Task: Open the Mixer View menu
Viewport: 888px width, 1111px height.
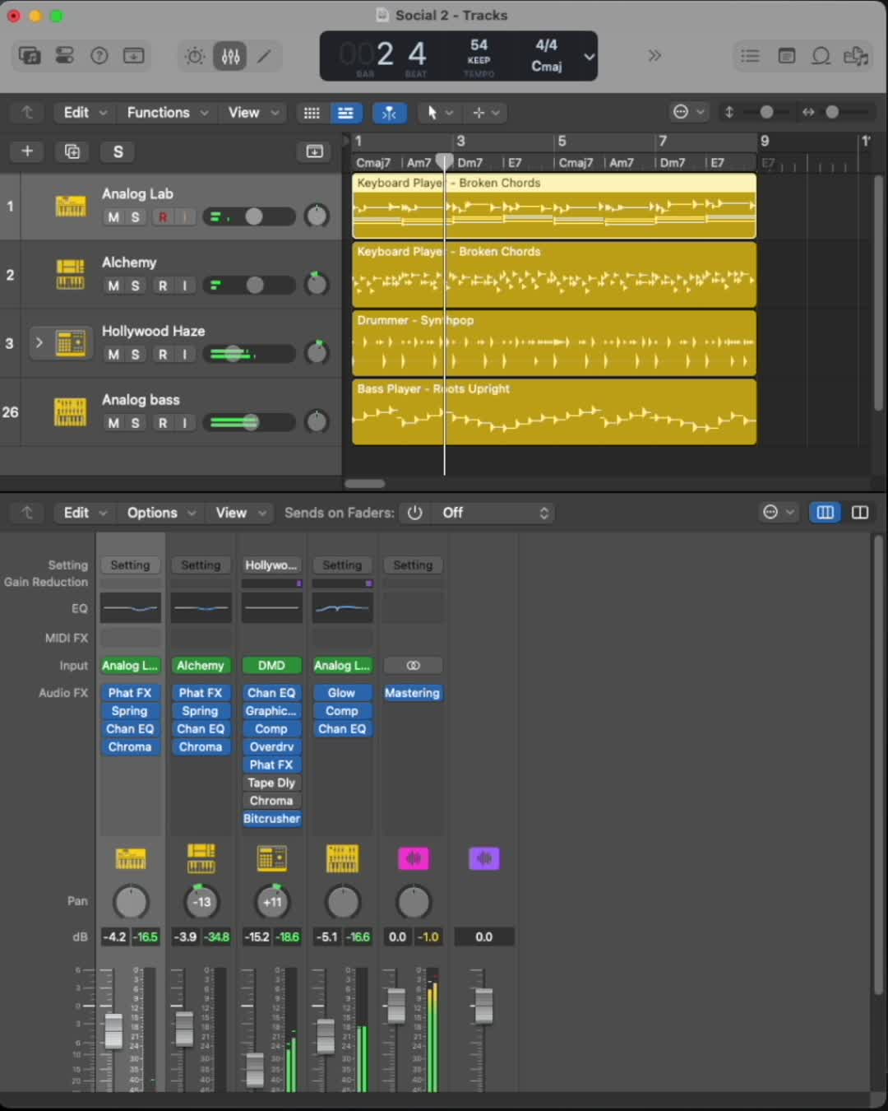Action: (239, 513)
